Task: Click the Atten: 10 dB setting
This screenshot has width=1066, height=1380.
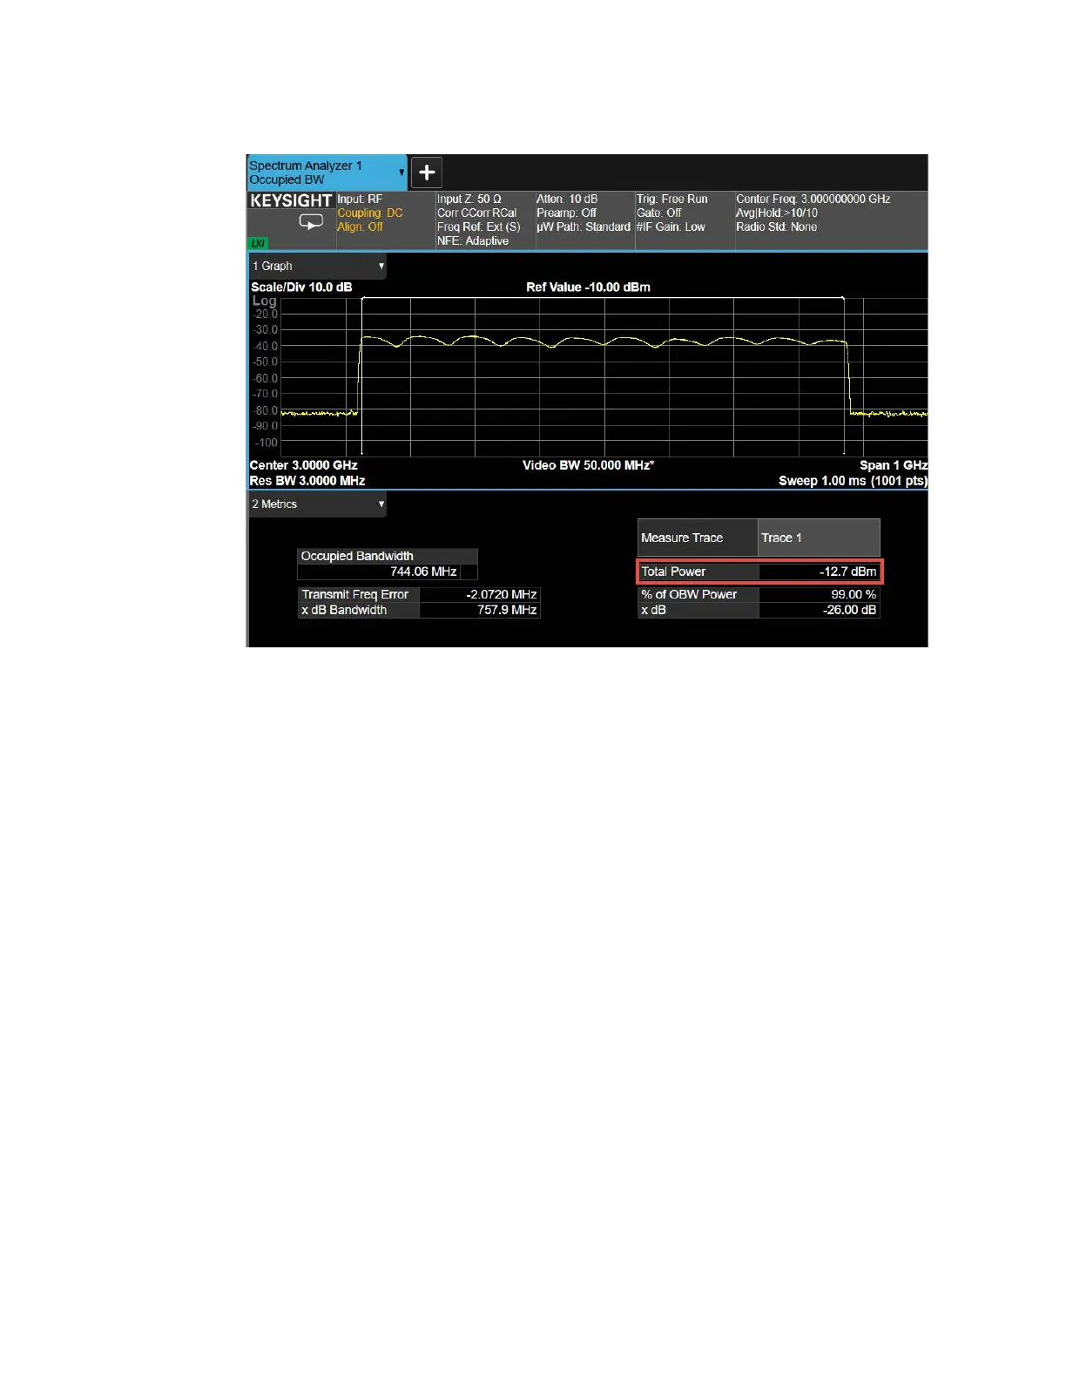Action: (567, 199)
